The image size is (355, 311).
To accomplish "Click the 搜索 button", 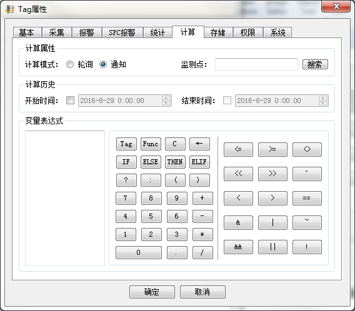I will coord(315,64).
